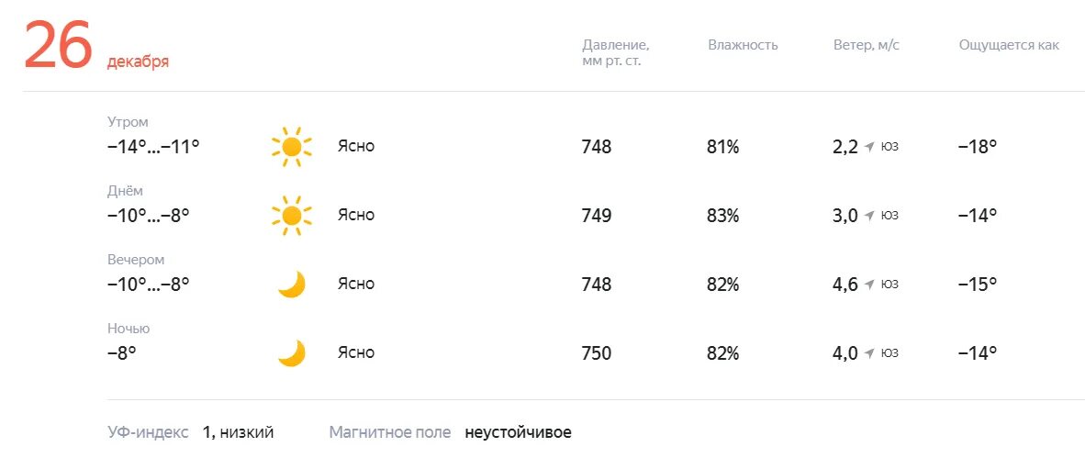Click the Влажность column header

743,45
